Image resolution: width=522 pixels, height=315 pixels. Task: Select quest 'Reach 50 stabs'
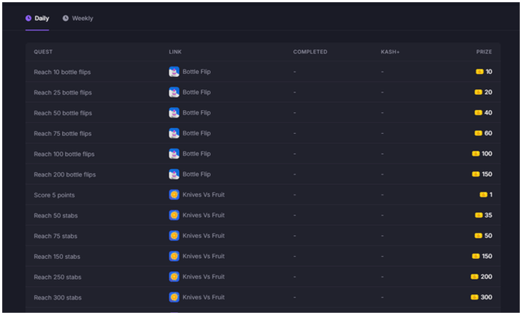click(55, 215)
